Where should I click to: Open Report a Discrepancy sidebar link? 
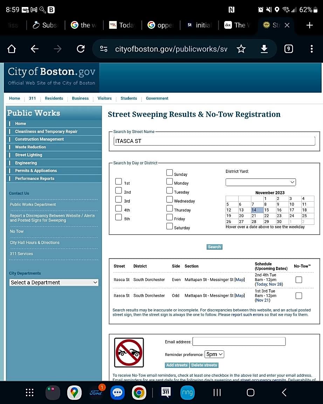coord(52,218)
